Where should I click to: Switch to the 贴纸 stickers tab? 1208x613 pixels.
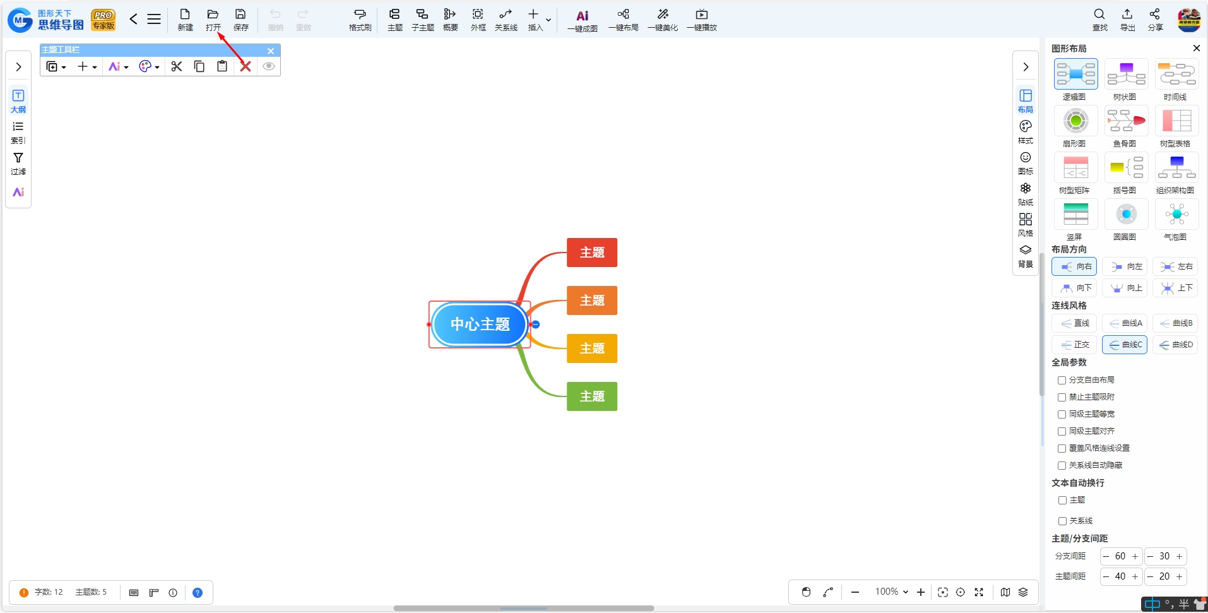pyautogui.click(x=1026, y=194)
